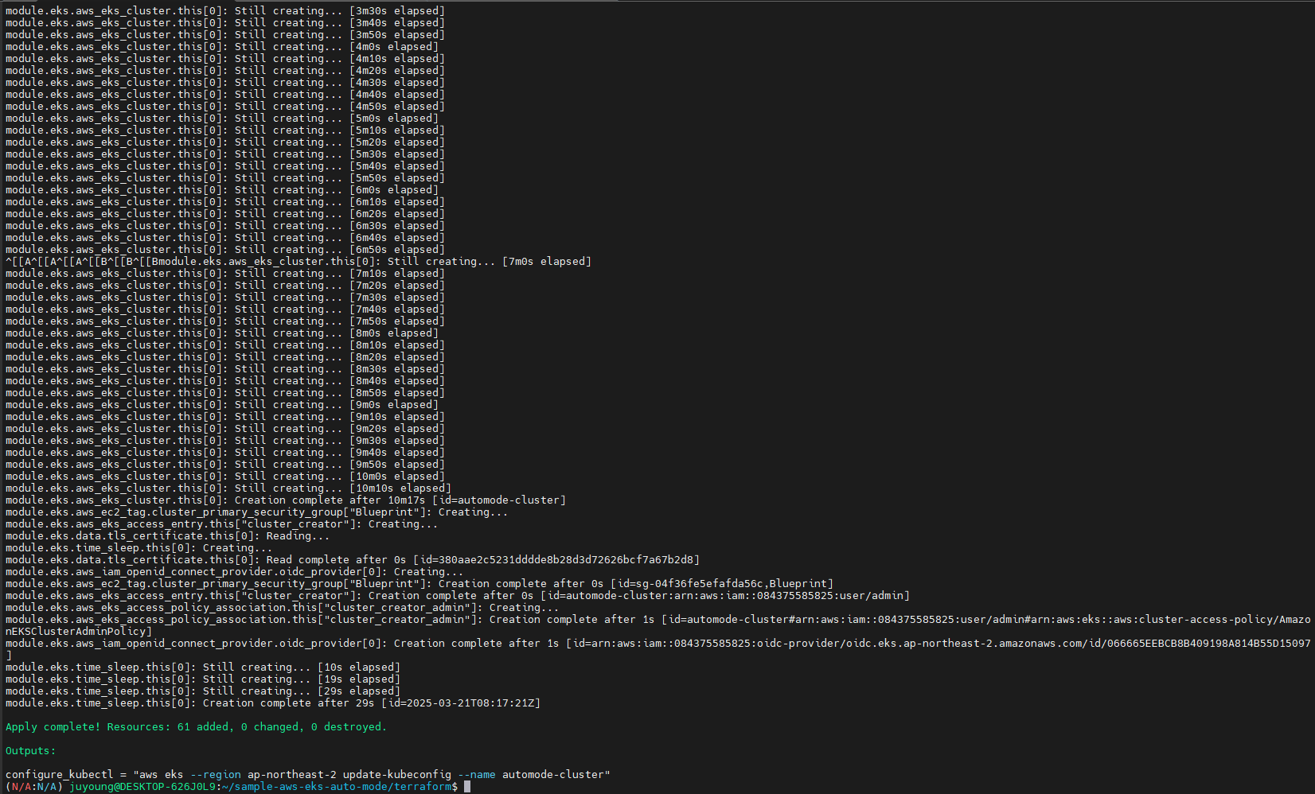The width and height of the screenshot is (1315, 794).
Task: Click the "Creation complete after 10m17s" cluster line
Action: click(x=286, y=500)
